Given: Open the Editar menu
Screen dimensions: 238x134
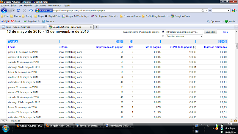Looking at the screenshot, I should [14, 5].
